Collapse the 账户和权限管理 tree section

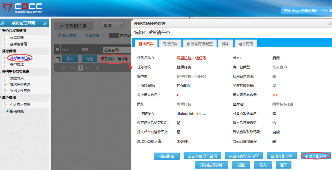(x=1, y=31)
